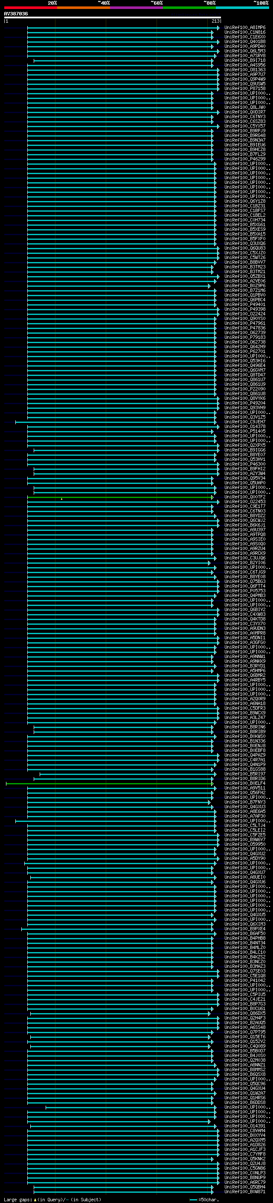Select the UniRef100_A7SRV8 label
This screenshot has width=273, height=1203.
pos(245,55)
